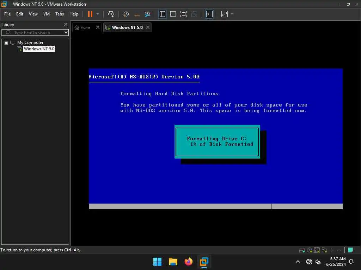The width and height of the screenshot is (361, 270).
Task: Open the View menu
Action: click(x=33, y=14)
